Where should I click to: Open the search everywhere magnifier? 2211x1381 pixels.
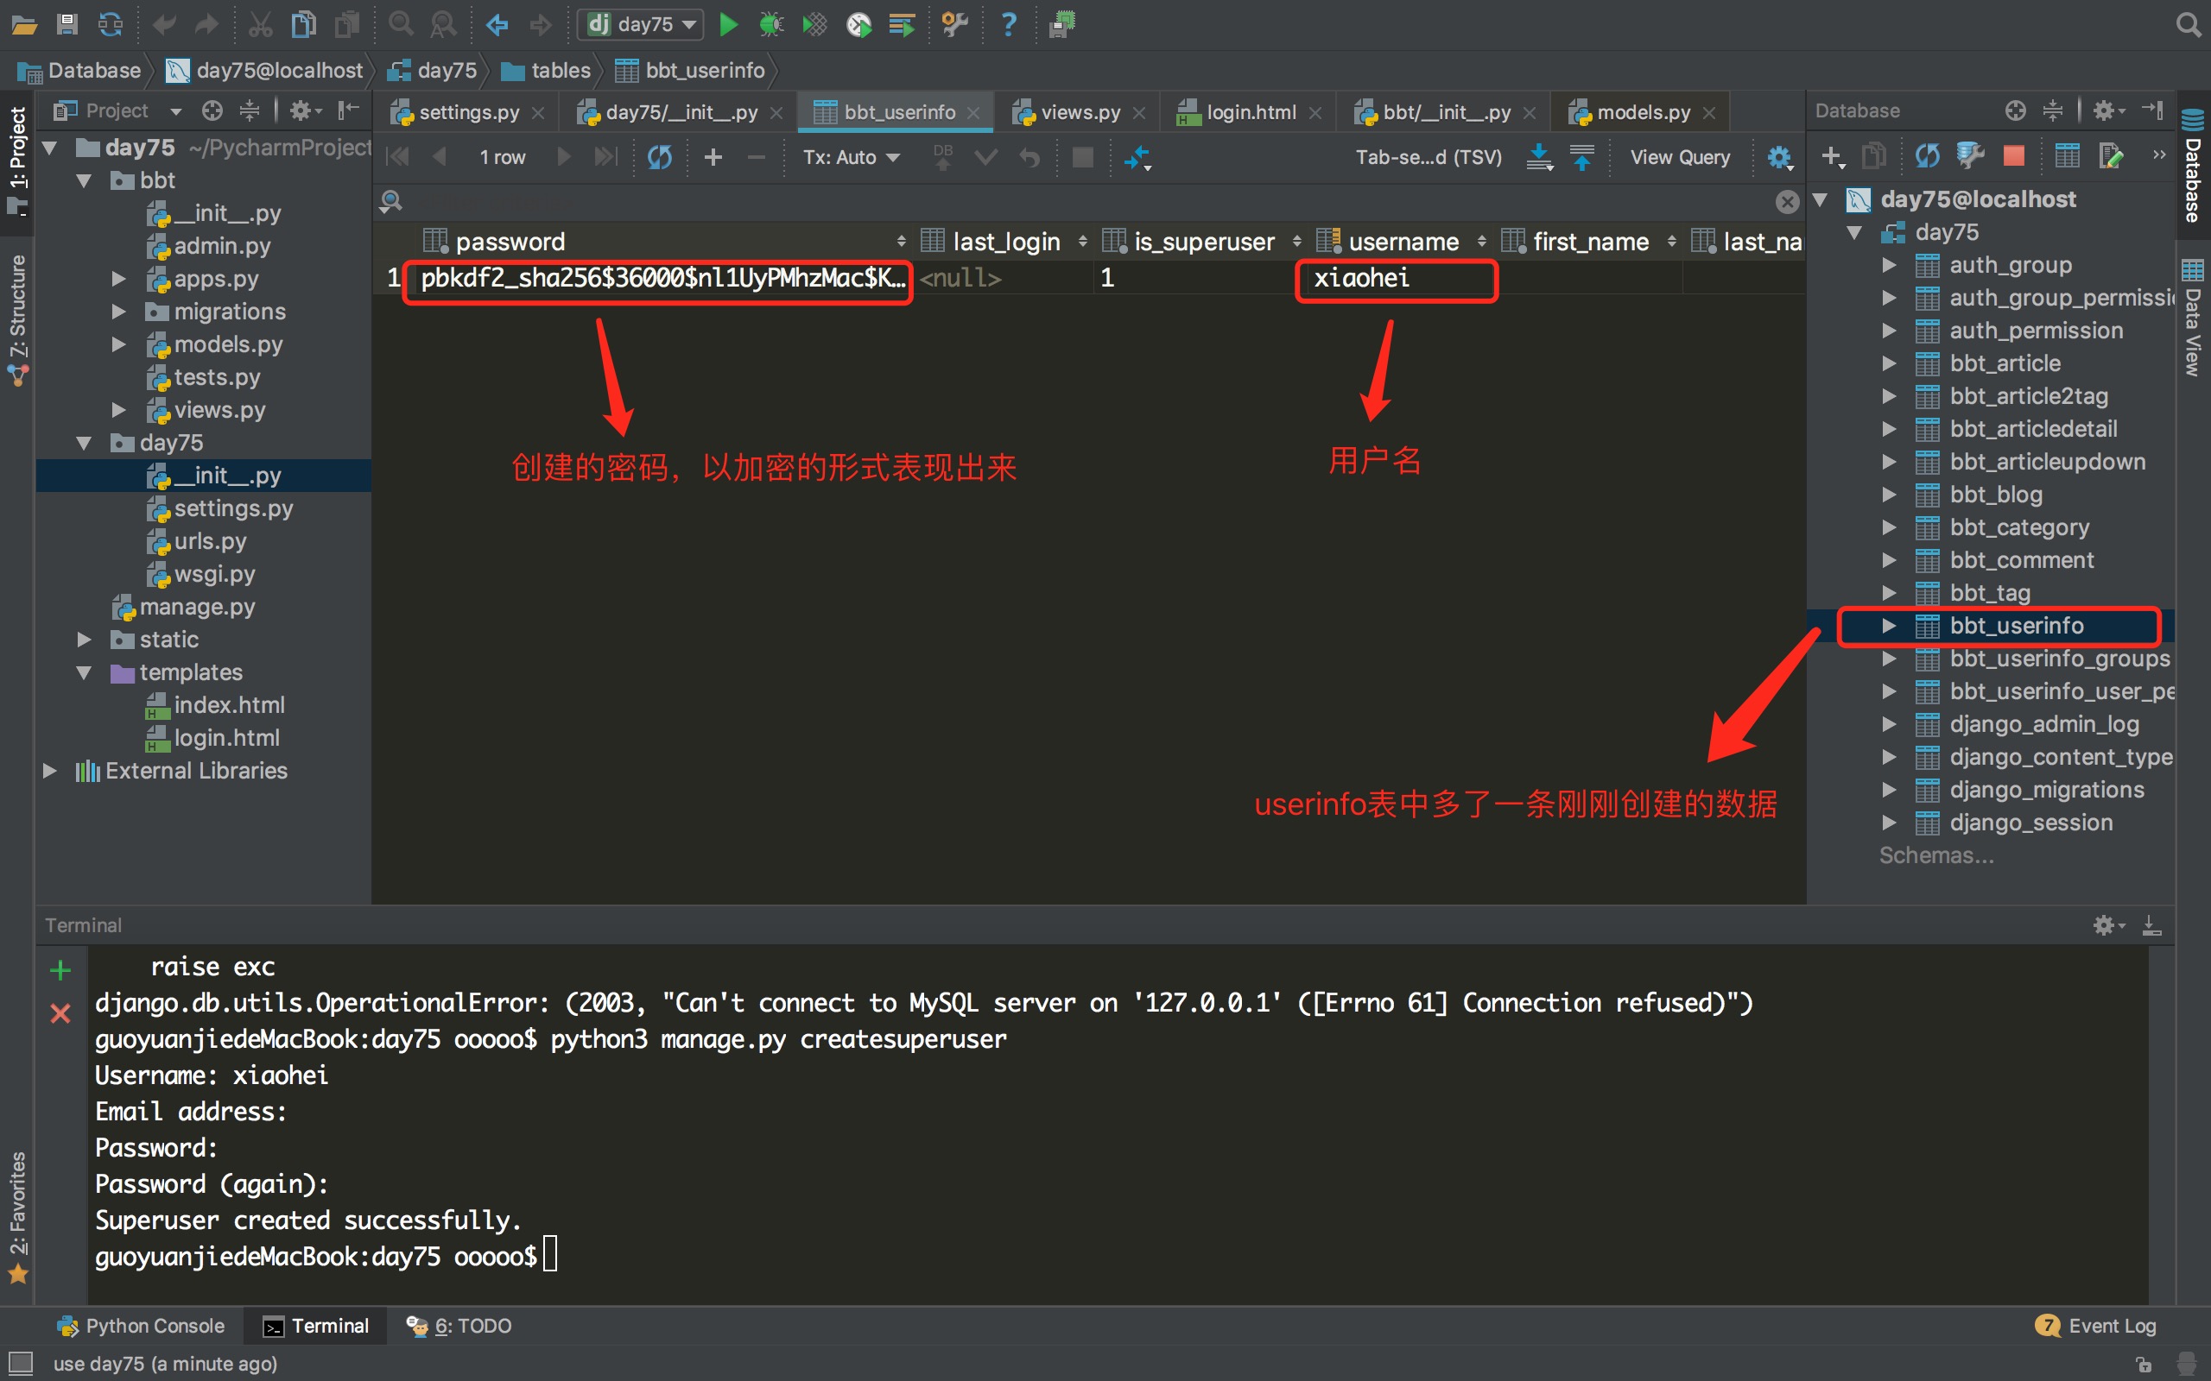2187,25
